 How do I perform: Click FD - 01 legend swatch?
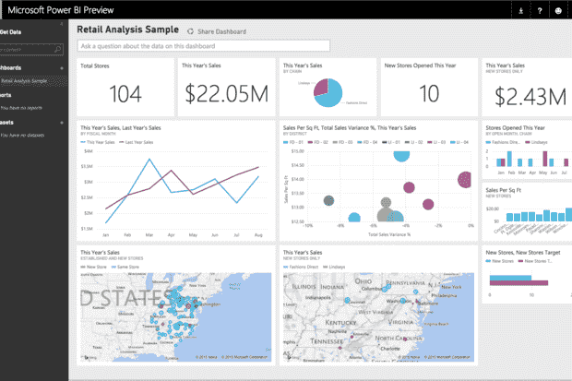pos(286,142)
